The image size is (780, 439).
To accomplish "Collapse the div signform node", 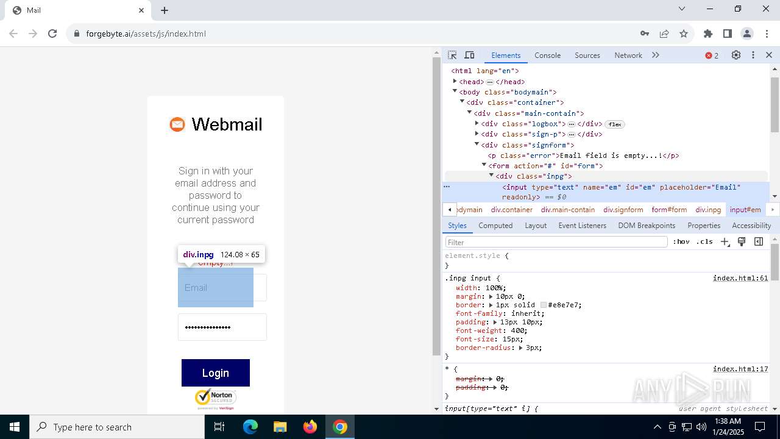I will pyautogui.click(x=477, y=144).
